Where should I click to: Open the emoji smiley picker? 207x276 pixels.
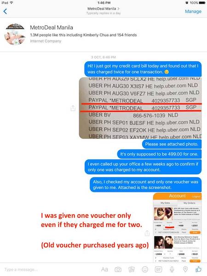[x=145, y=269]
